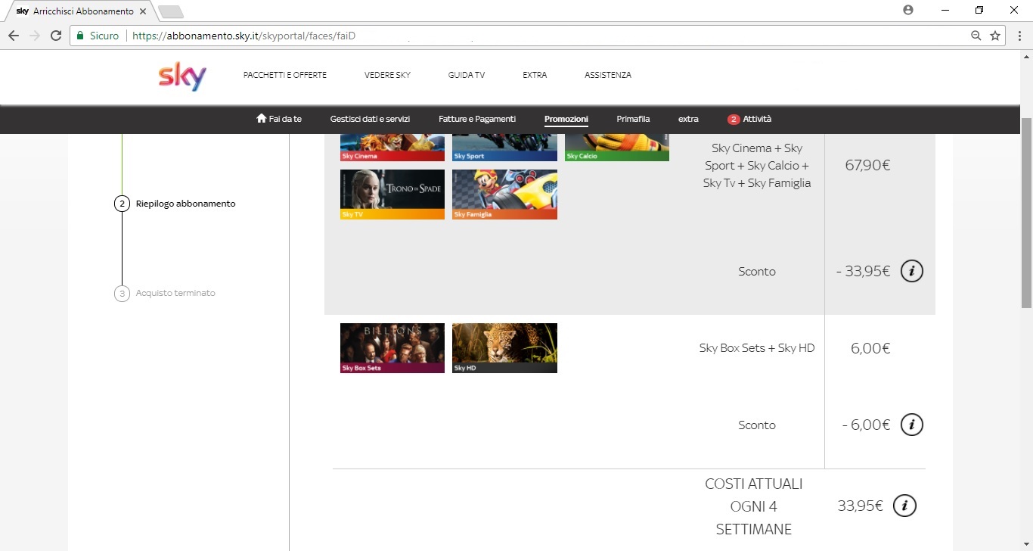Click browser forward arrow
The width and height of the screenshot is (1033, 551).
(35, 36)
